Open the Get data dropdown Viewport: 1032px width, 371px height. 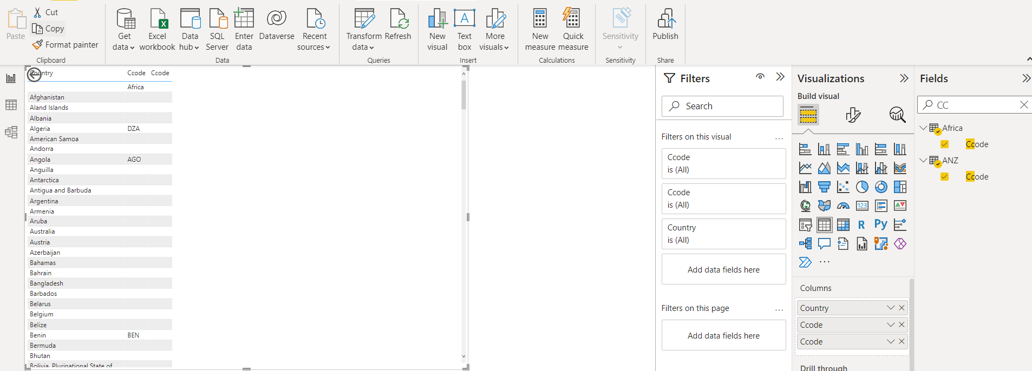pyautogui.click(x=124, y=30)
